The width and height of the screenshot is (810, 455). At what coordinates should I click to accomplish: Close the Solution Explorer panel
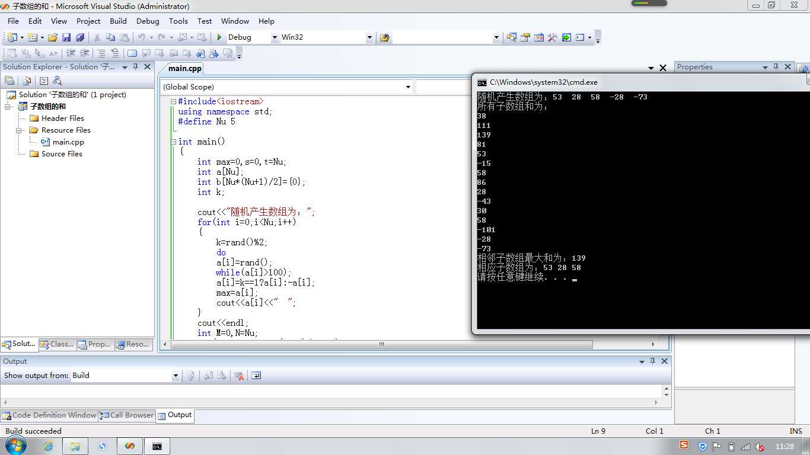pos(148,67)
